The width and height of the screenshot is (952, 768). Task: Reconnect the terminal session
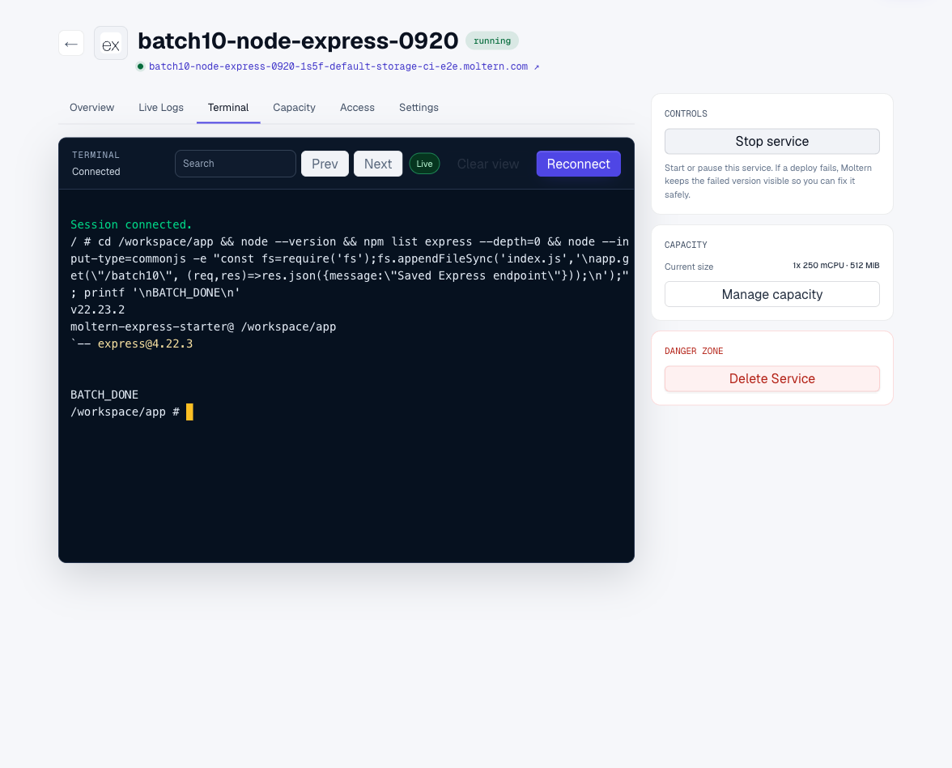578,164
